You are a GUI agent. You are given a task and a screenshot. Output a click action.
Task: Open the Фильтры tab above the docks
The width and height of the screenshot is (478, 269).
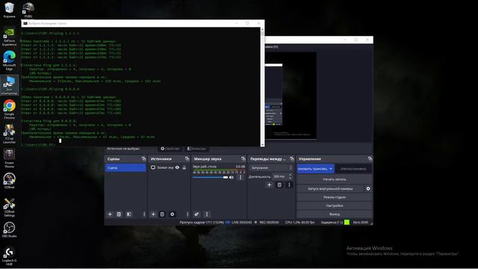pyautogui.click(x=196, y=149)
